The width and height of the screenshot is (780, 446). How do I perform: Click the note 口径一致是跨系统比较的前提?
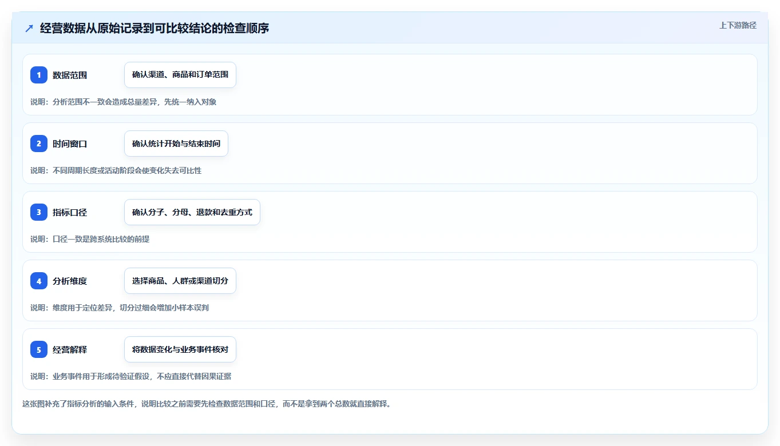90,239
